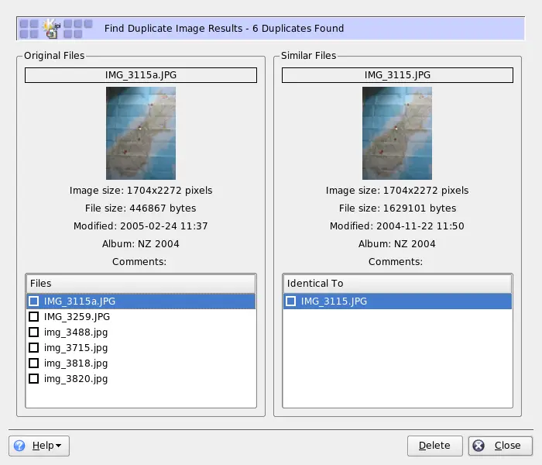
Task: Select img_3820.jpg filename in Files list
Action: [x=76, y=379]
